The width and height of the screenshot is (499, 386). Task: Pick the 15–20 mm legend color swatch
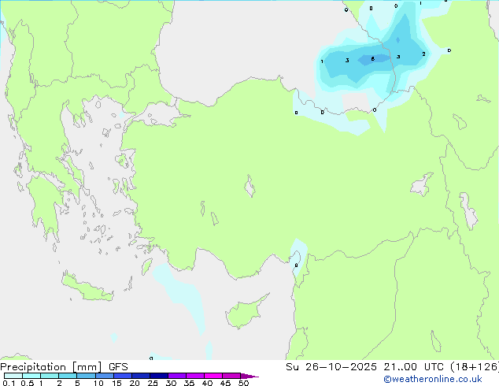[123, 376]
